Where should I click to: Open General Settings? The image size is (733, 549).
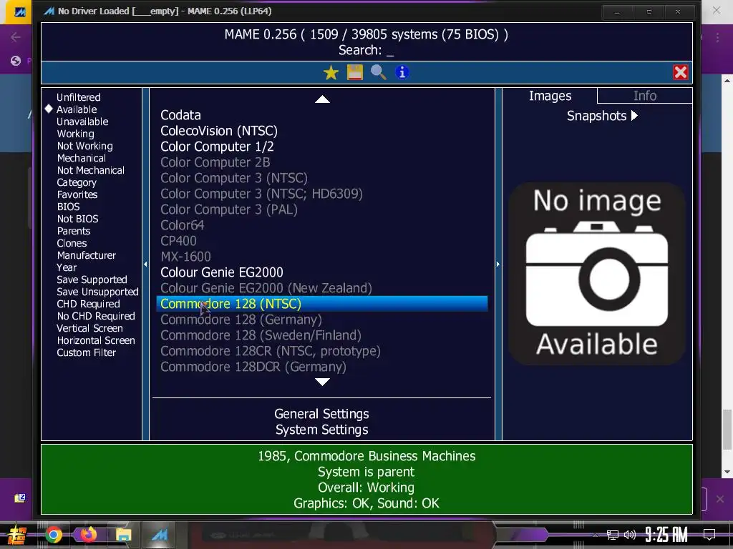click(321, 414)
